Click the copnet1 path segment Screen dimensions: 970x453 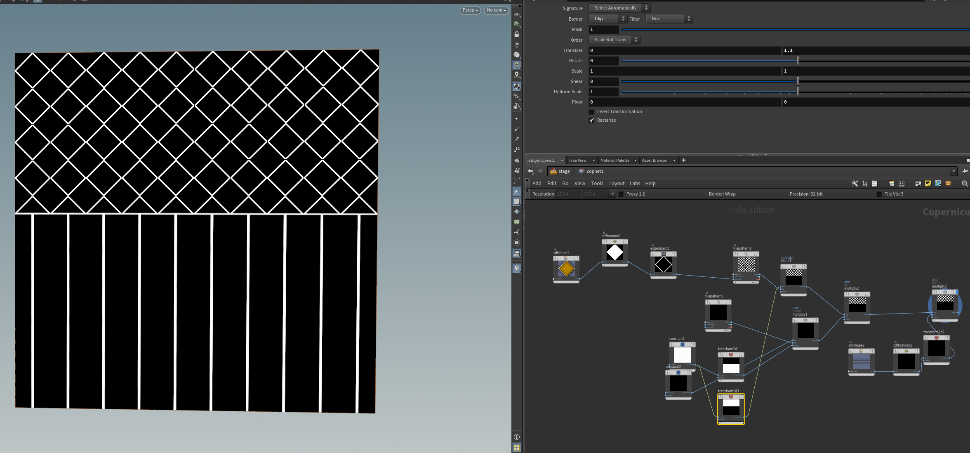pyautogui.click(x=591, y=171)
